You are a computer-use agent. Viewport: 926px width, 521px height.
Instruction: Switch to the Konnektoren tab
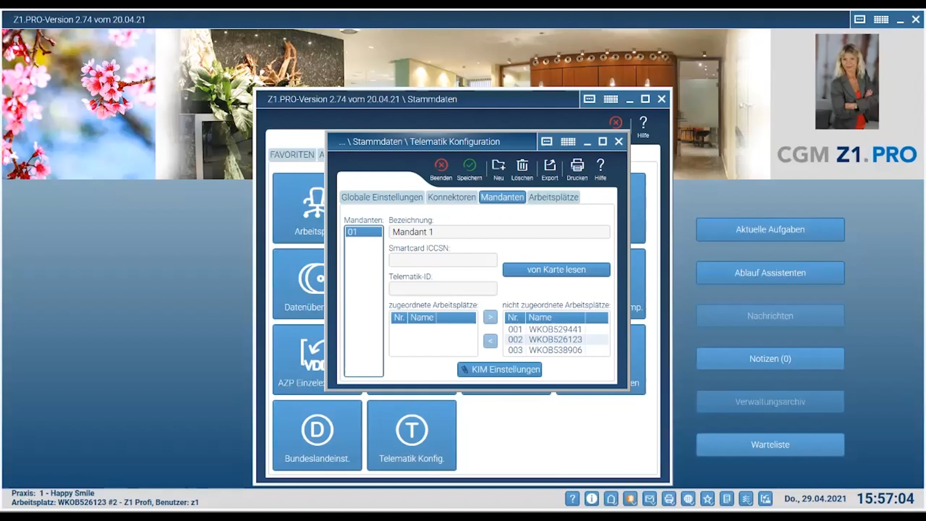click(x=451, y=197)
